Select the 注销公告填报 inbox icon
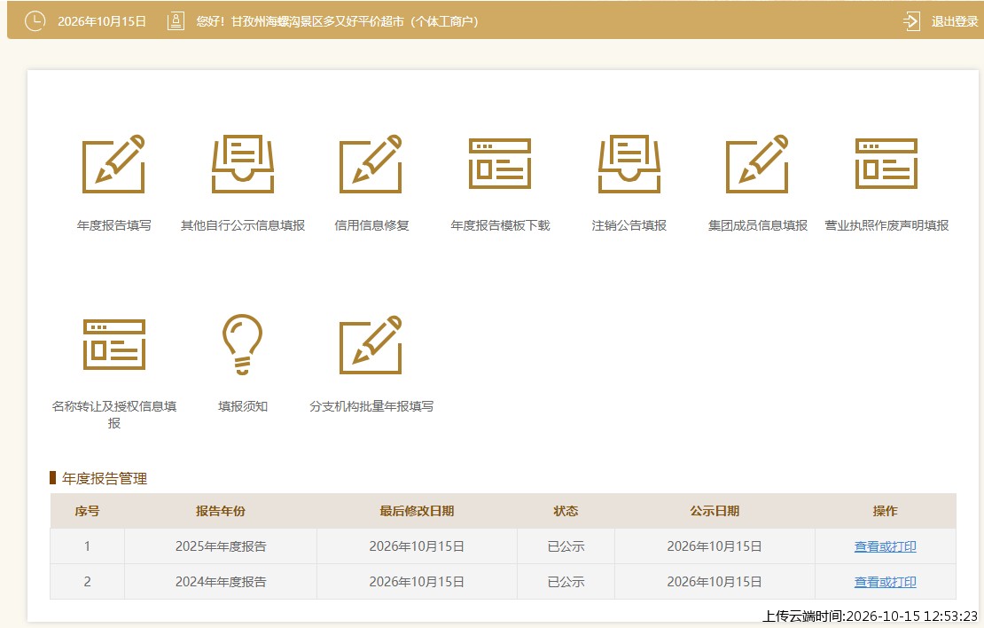Image resolution: width=984 pixels, height=628 pixels. 629,163
